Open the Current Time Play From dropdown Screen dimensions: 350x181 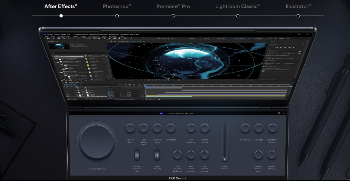(x=281, y=62)
